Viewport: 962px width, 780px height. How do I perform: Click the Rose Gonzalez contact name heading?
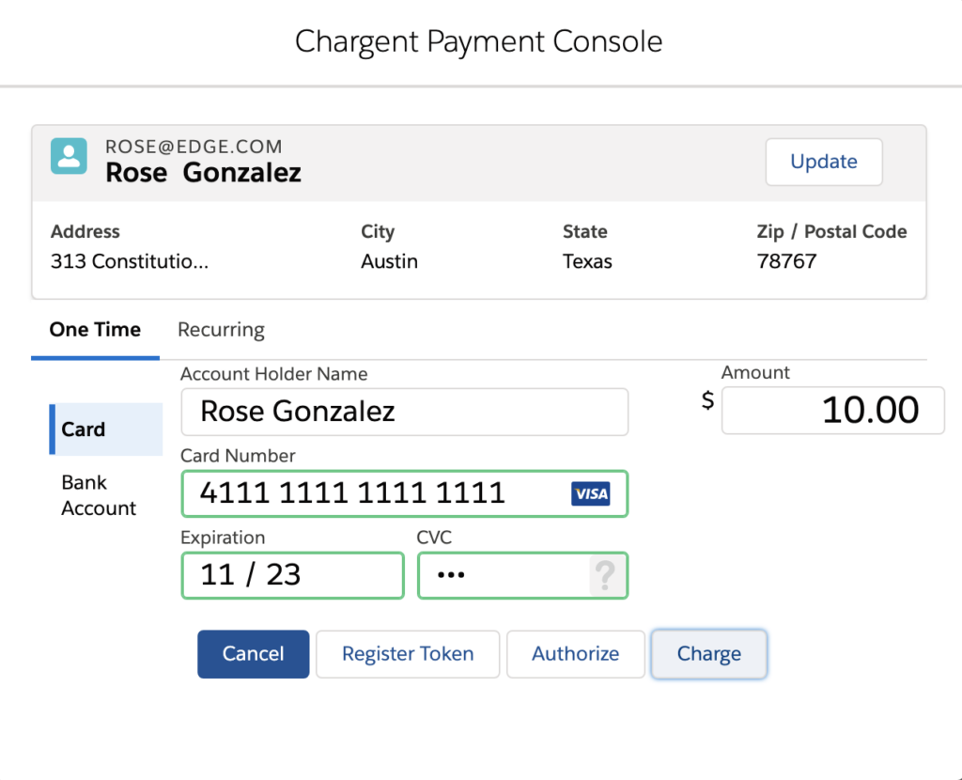click(x=204, y=173)
